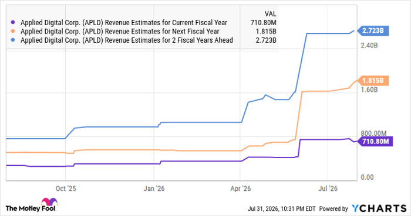Click the 2.723B value in the legend table
This screenshot has height=216, width=411.
[266, 40]
